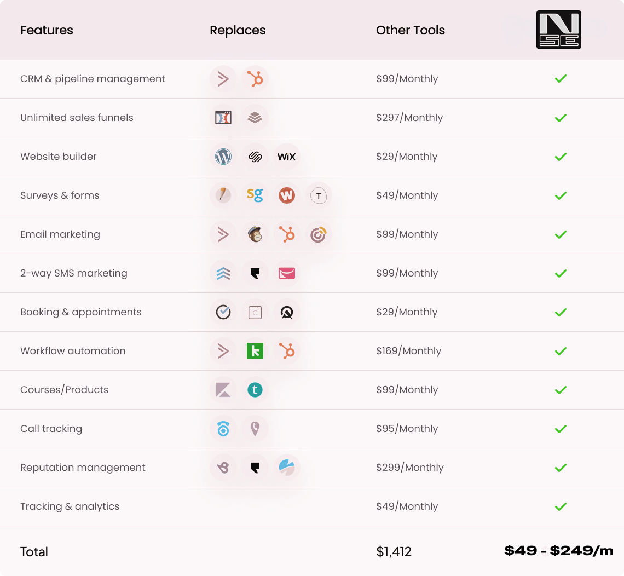Click the Kajabi icon in Courses/Products row
Screen dimensions: 624x576
[223, 390]
